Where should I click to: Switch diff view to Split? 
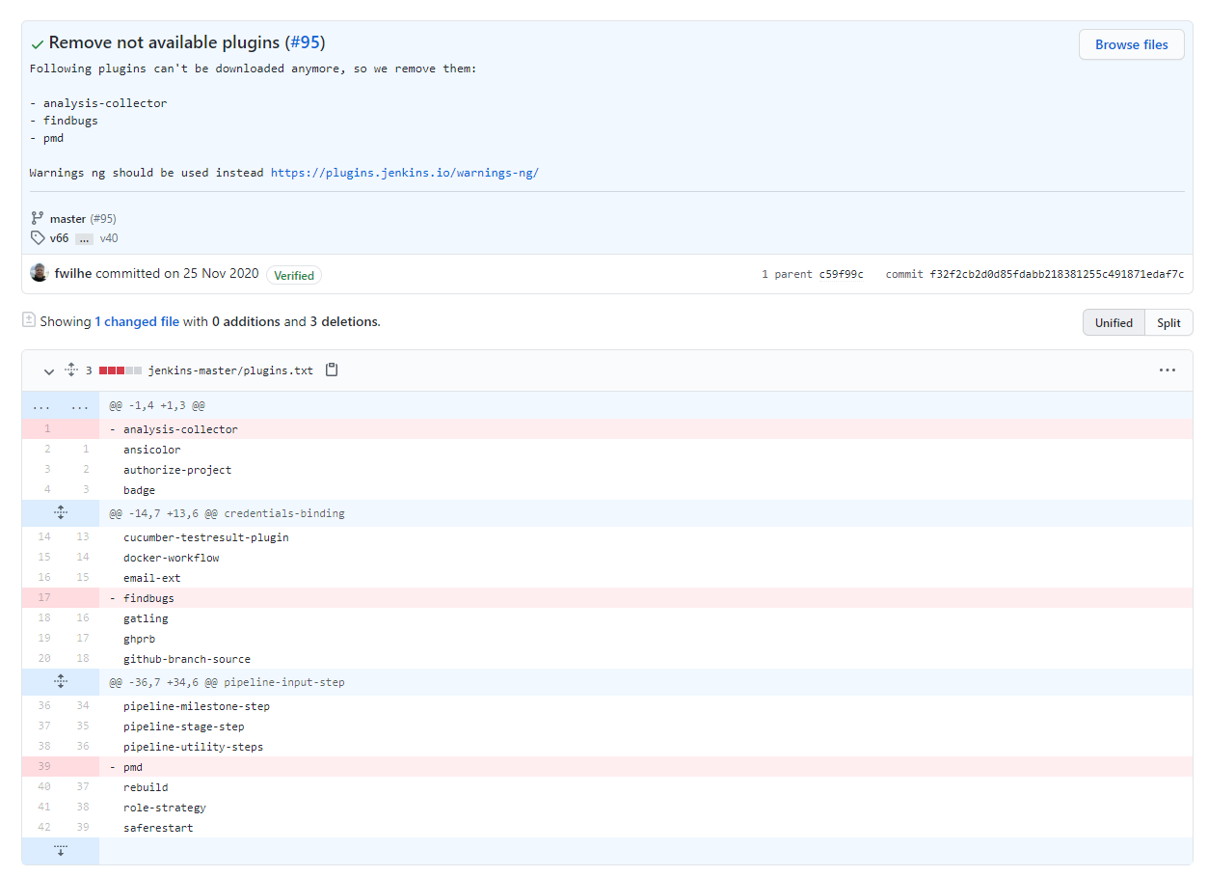1168,322
